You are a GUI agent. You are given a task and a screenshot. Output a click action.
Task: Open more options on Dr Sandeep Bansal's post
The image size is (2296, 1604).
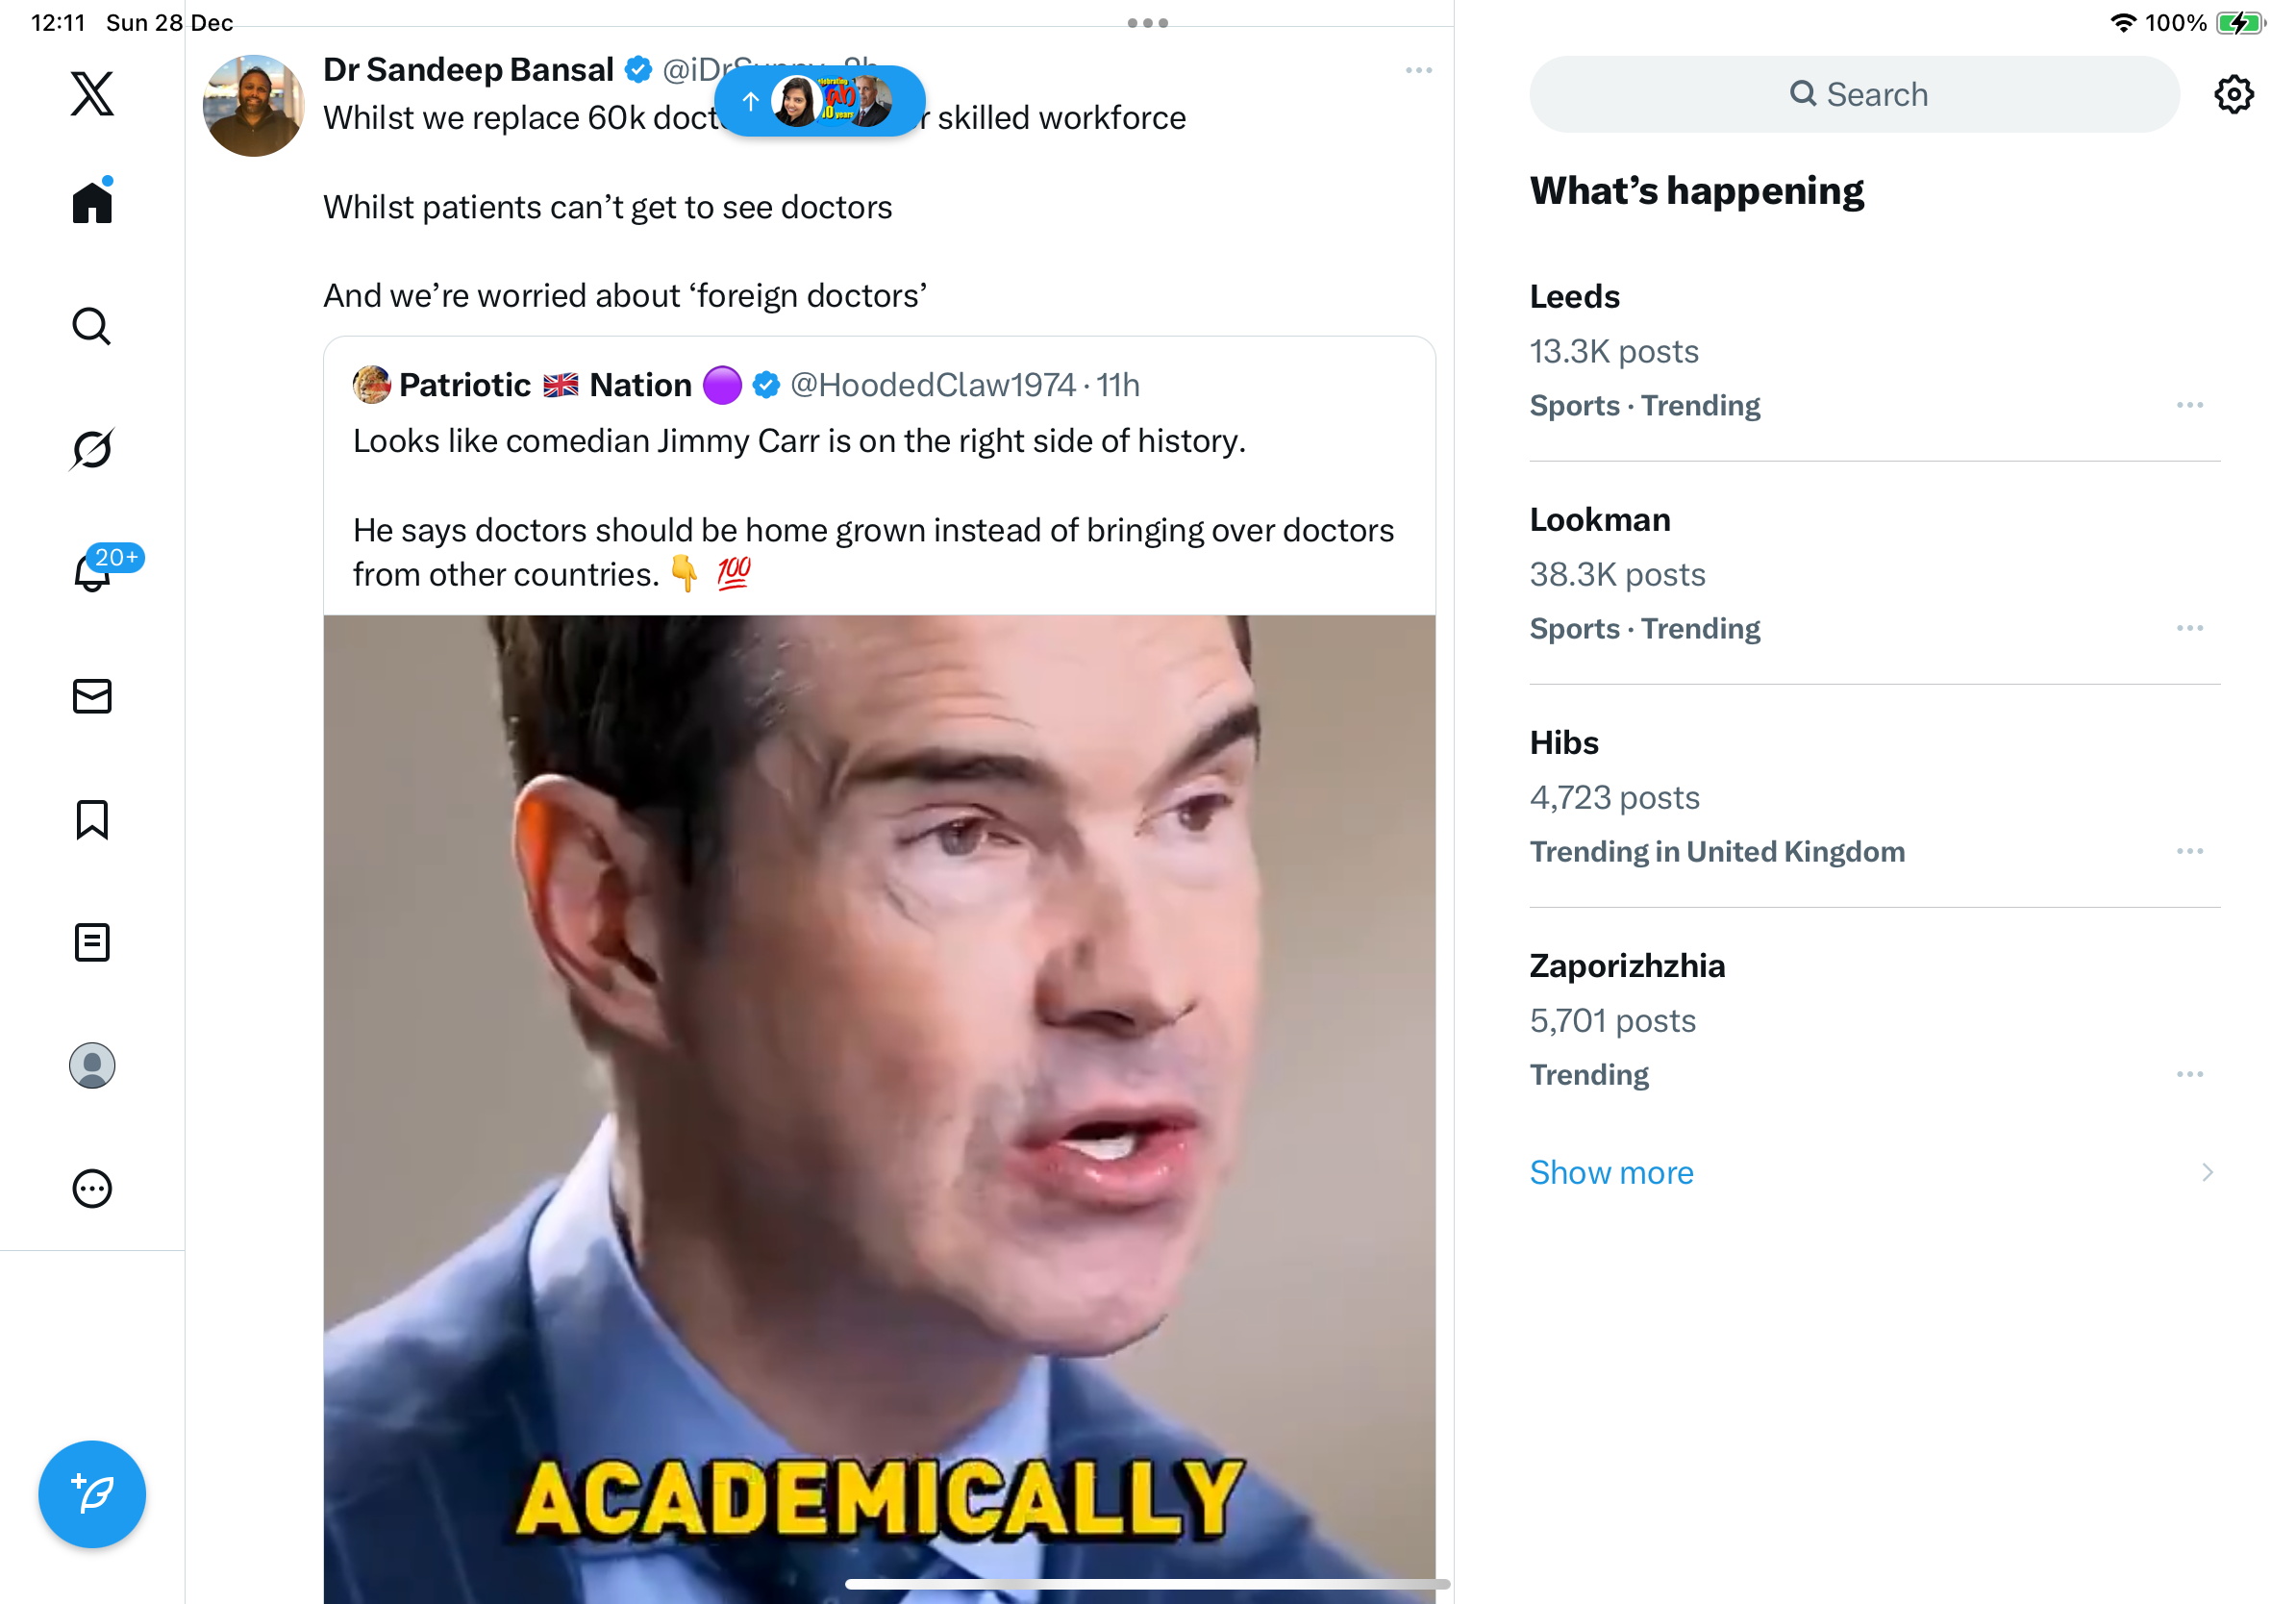click(1418, 70)
